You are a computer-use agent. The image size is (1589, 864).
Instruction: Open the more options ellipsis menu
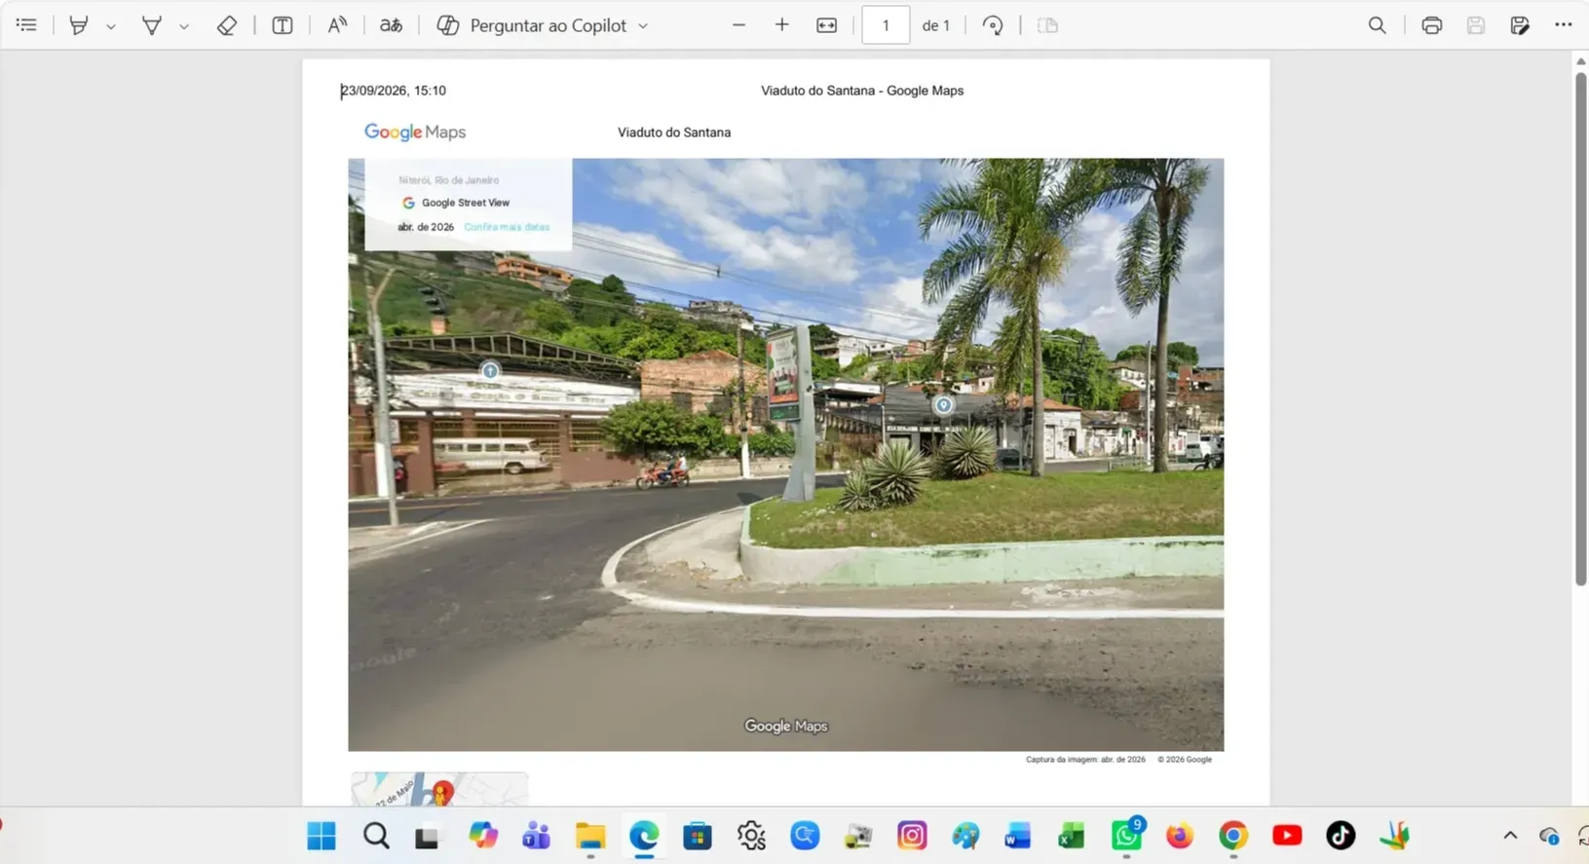click(x=1564, y=25)
